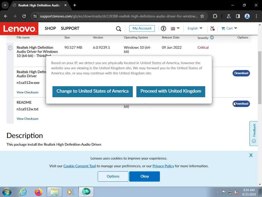Go to the Lenovo logo homepage
The image size is (262, 197).
pos(19,29)
